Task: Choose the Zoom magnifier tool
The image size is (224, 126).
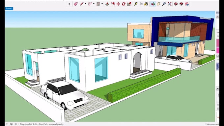Action: click(164, 4)
